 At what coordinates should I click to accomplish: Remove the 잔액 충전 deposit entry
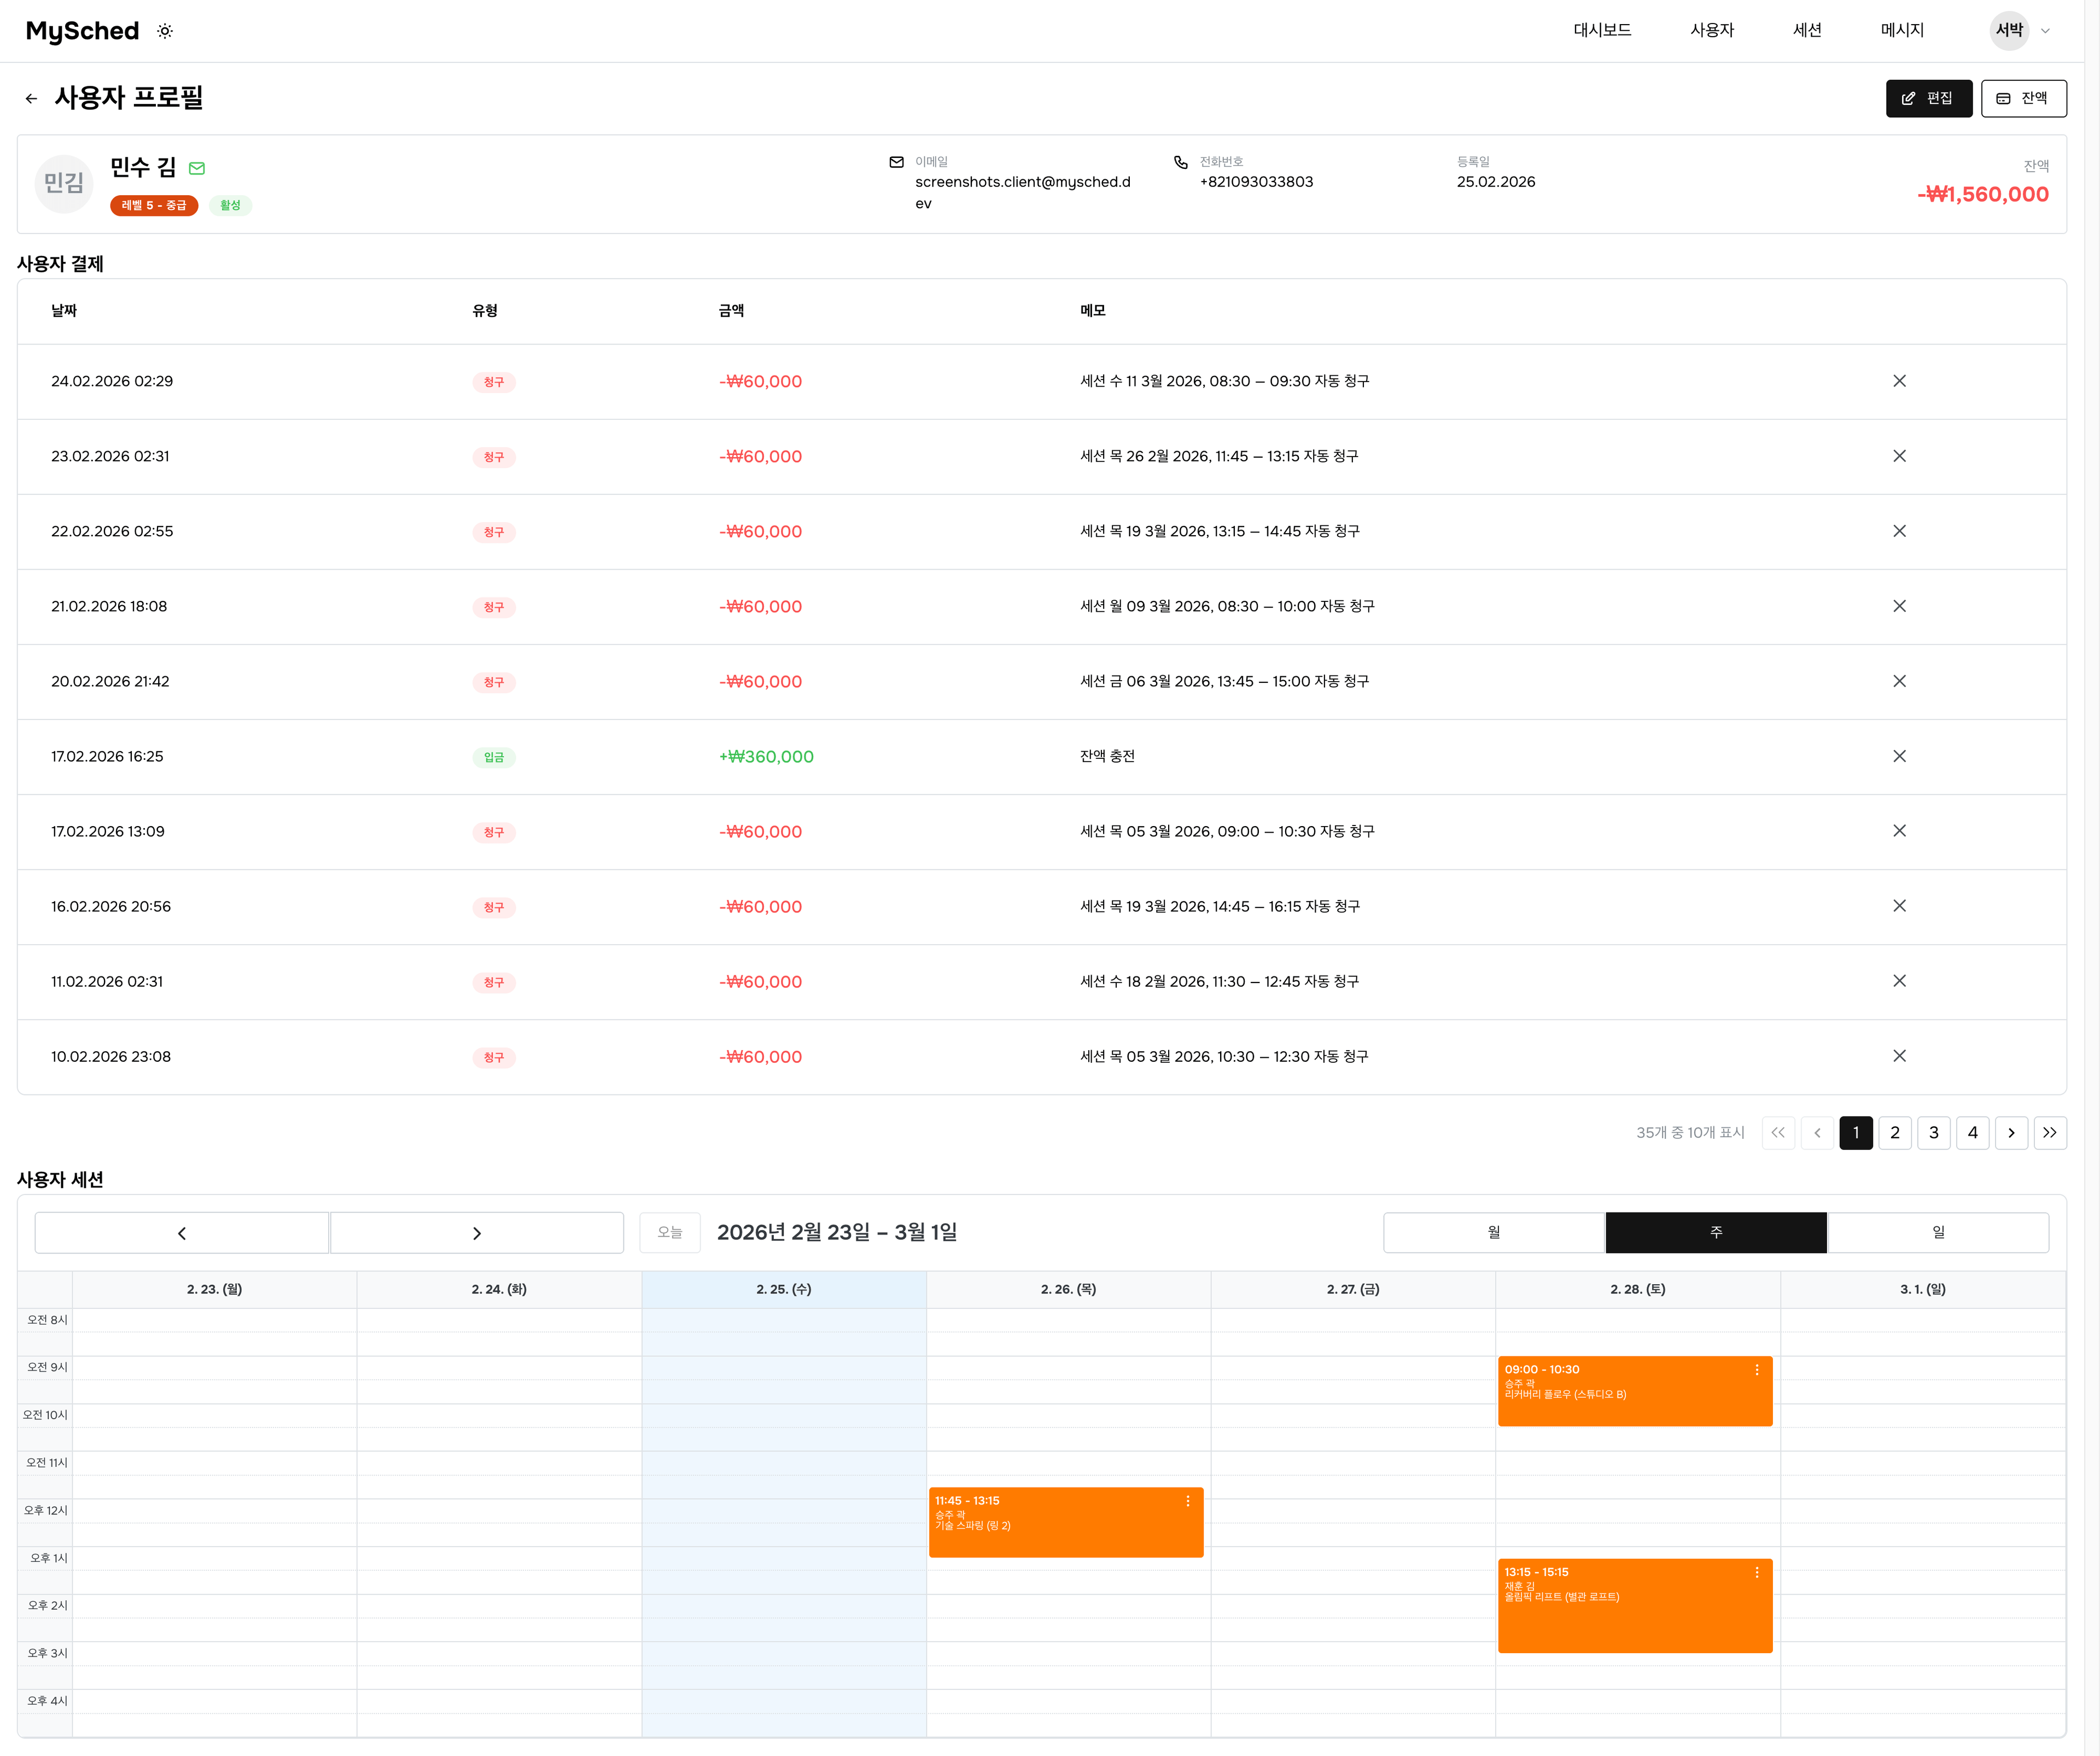[x=1898, y=756]
